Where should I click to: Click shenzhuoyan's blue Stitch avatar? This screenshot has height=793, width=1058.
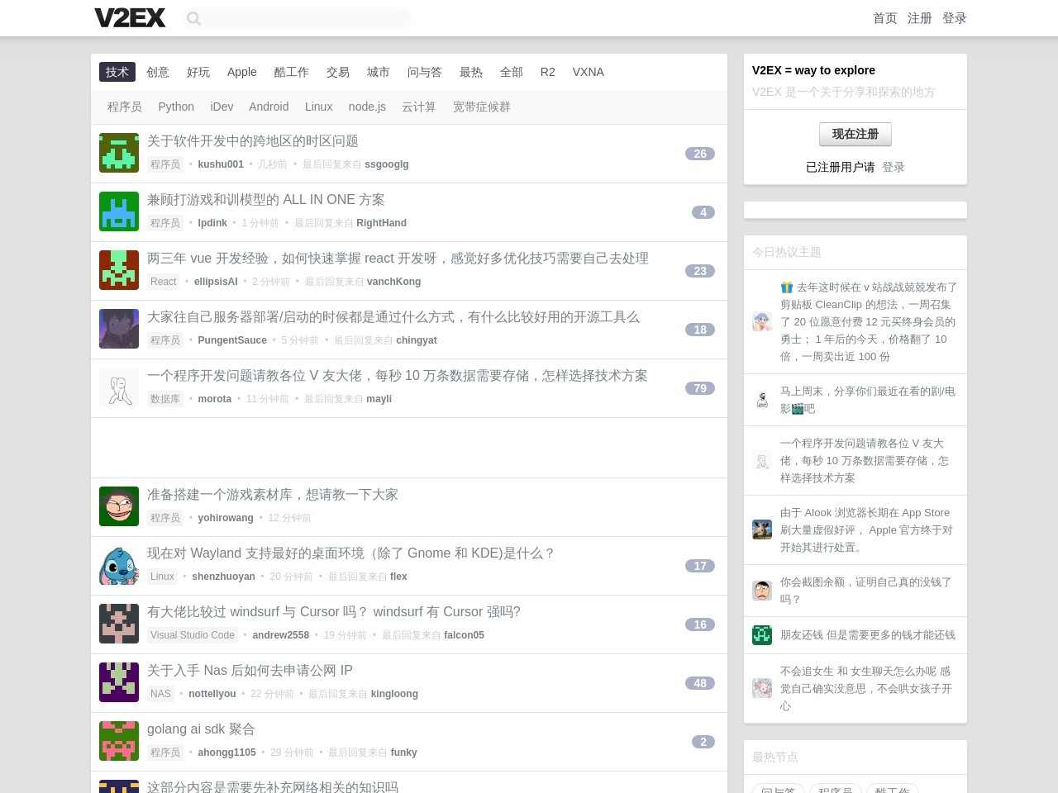[119, 565]
